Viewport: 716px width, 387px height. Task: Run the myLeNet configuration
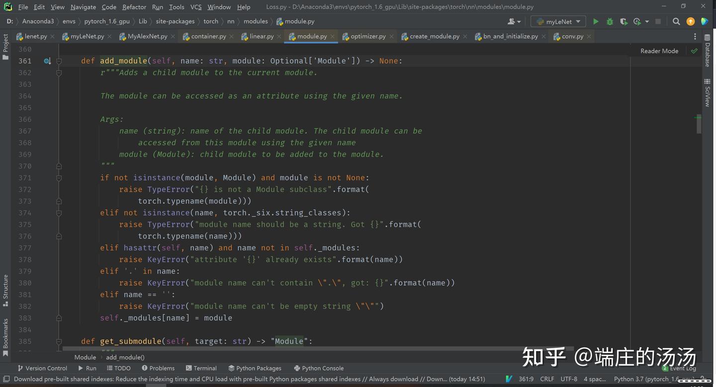596,21
